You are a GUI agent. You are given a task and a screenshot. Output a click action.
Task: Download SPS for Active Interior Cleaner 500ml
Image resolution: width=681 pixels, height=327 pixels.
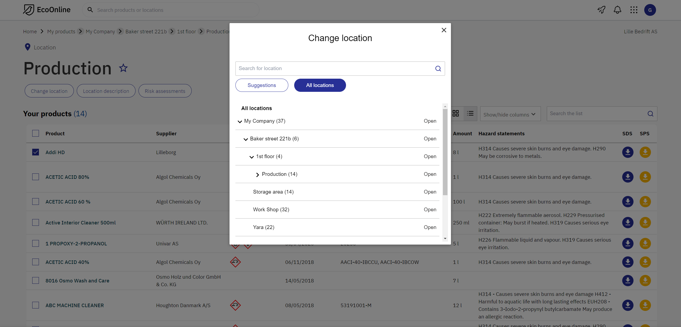click(x=645, y=223)
